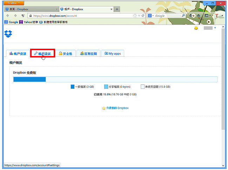Screen dimensions: 228x170
Task: Click the Google search engine icon
Action: (150, 15)
